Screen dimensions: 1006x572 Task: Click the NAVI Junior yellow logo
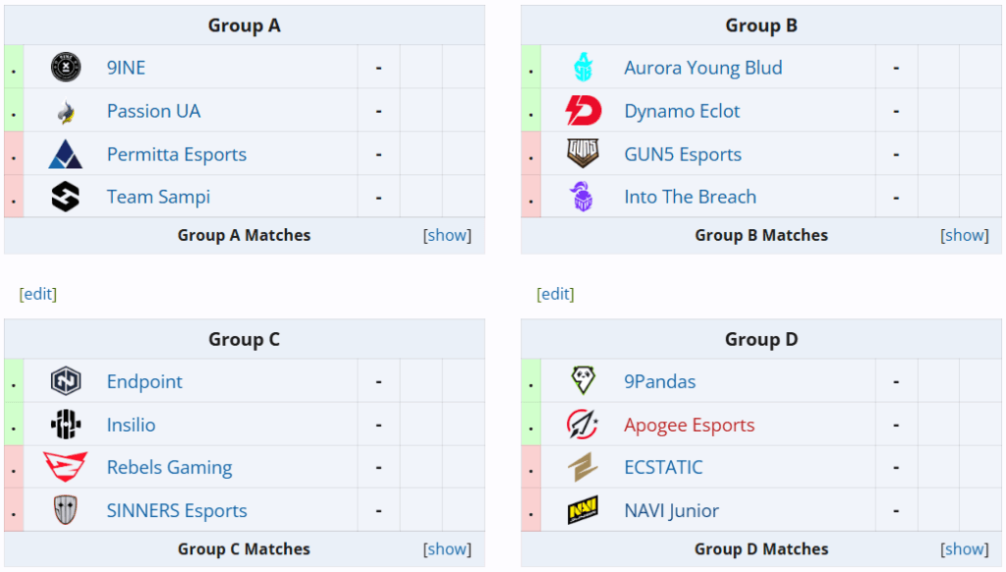click(x=583, y=510)
